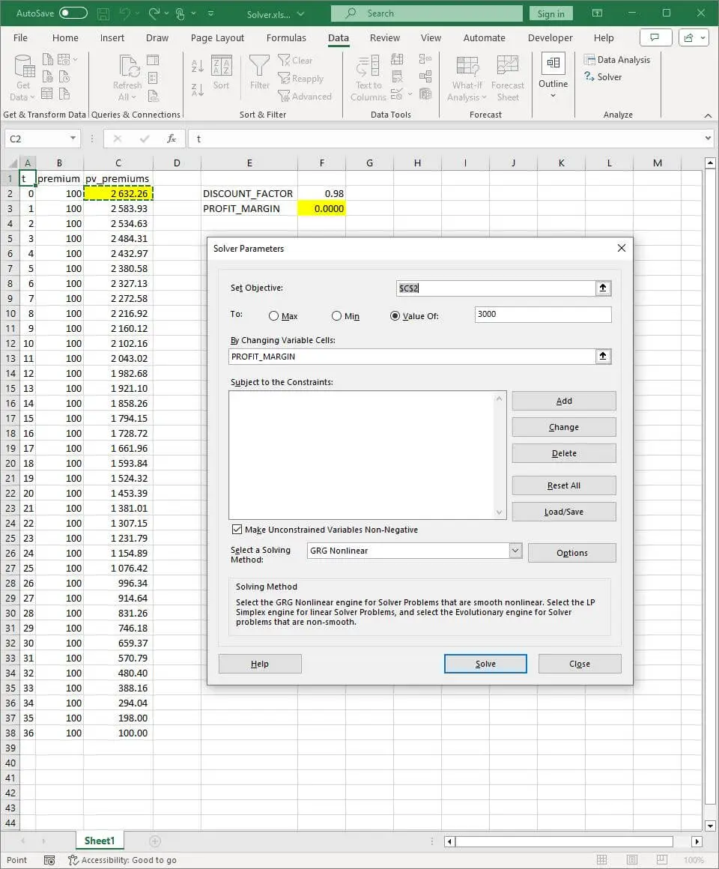Expand the formula bar
Image resolution: width=719 pixels, height=869 pixels.
click(x=708, y=139)
